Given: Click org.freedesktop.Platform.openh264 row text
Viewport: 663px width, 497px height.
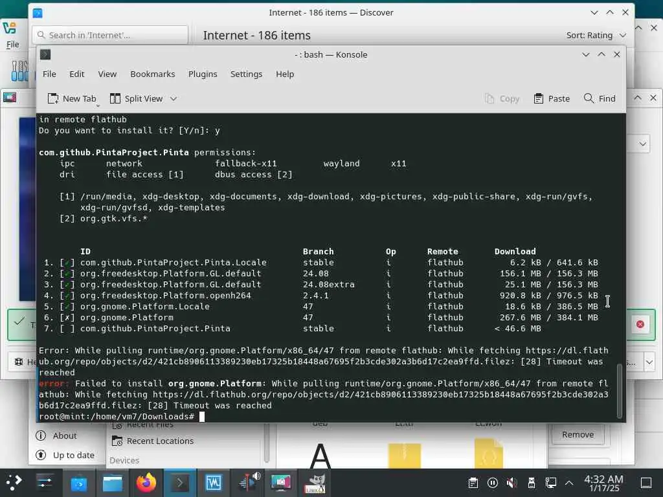Looking at the screenshot, I should (165, 295).
